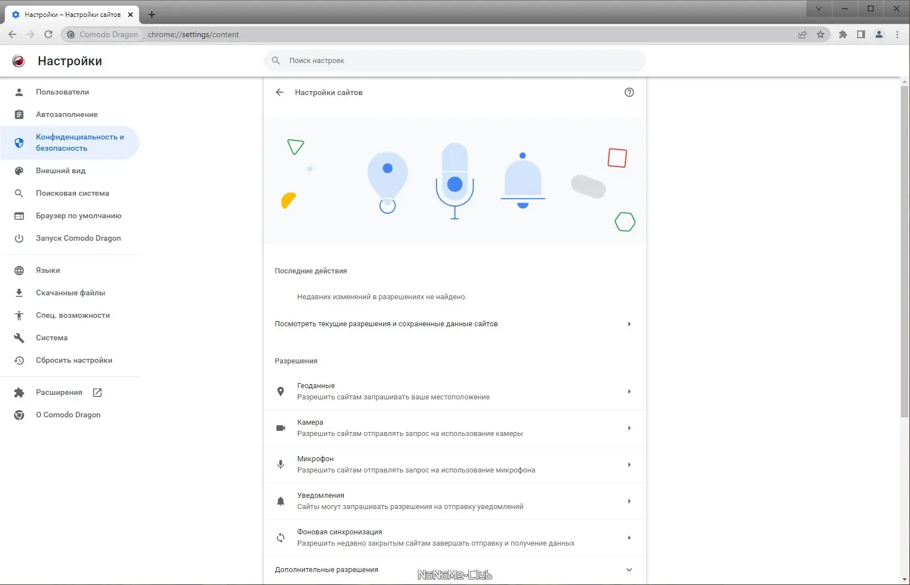910x585 pixels.
Task: Click the power icon for Запуск Comodo Dragon
Action: click(x=19, y=238)
